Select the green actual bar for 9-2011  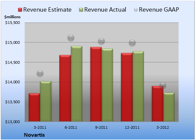click(107, 85)
